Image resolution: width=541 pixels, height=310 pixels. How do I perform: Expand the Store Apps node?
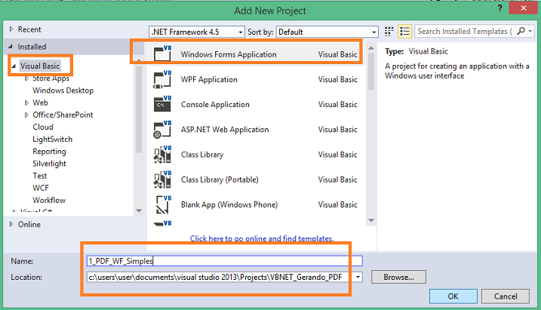coord(26,78)
